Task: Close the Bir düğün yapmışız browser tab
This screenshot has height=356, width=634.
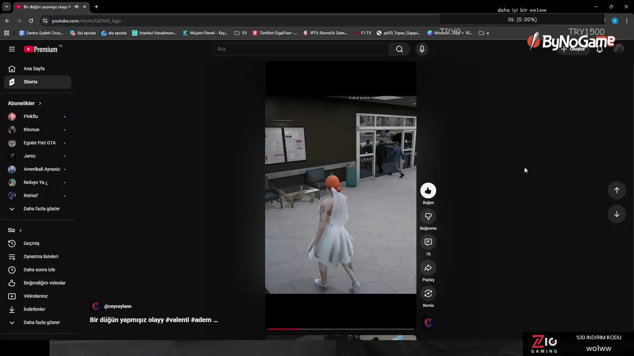Action: pyautogui.click(x=85, y=7)
